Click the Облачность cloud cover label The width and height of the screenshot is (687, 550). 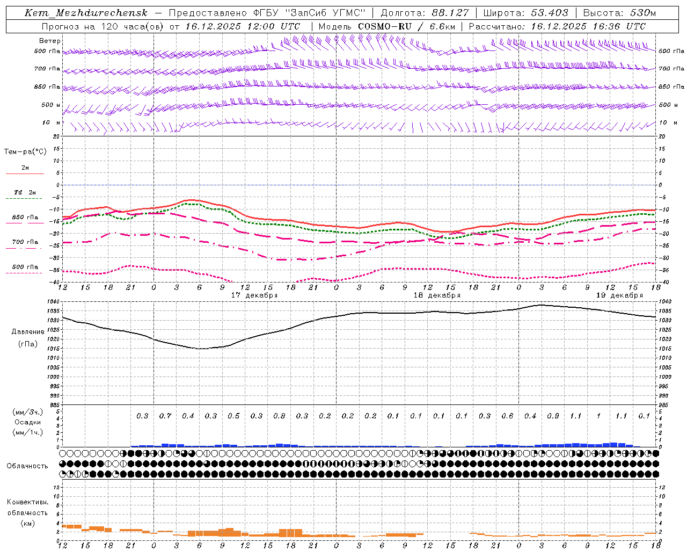(27, 466)
